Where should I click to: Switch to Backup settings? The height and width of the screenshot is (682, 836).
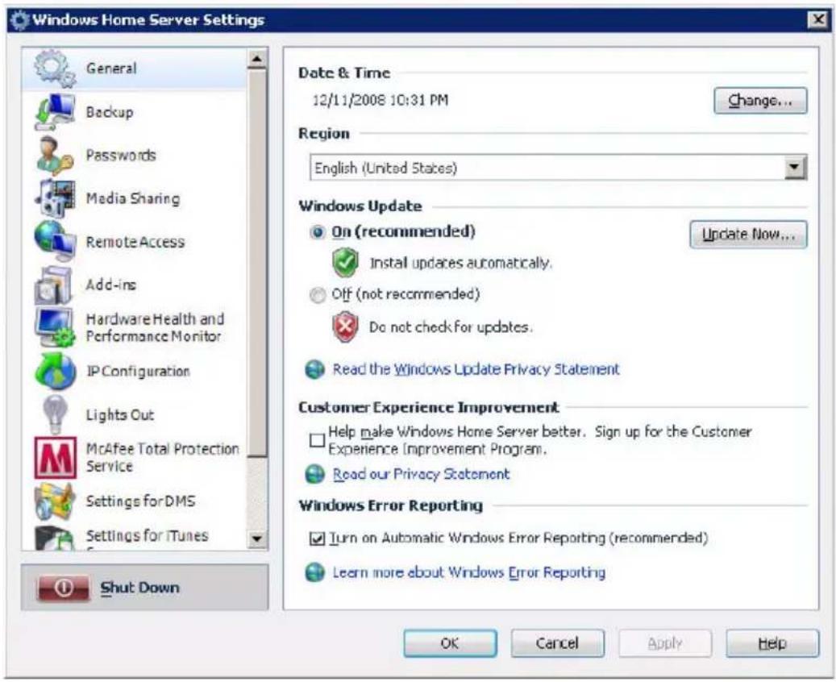pyautogui.click(x=135, y=112)
